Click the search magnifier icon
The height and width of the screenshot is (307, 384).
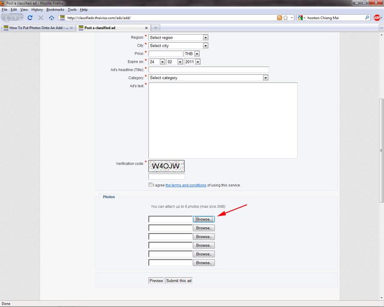pyautogui.click(x=367, y=18)
